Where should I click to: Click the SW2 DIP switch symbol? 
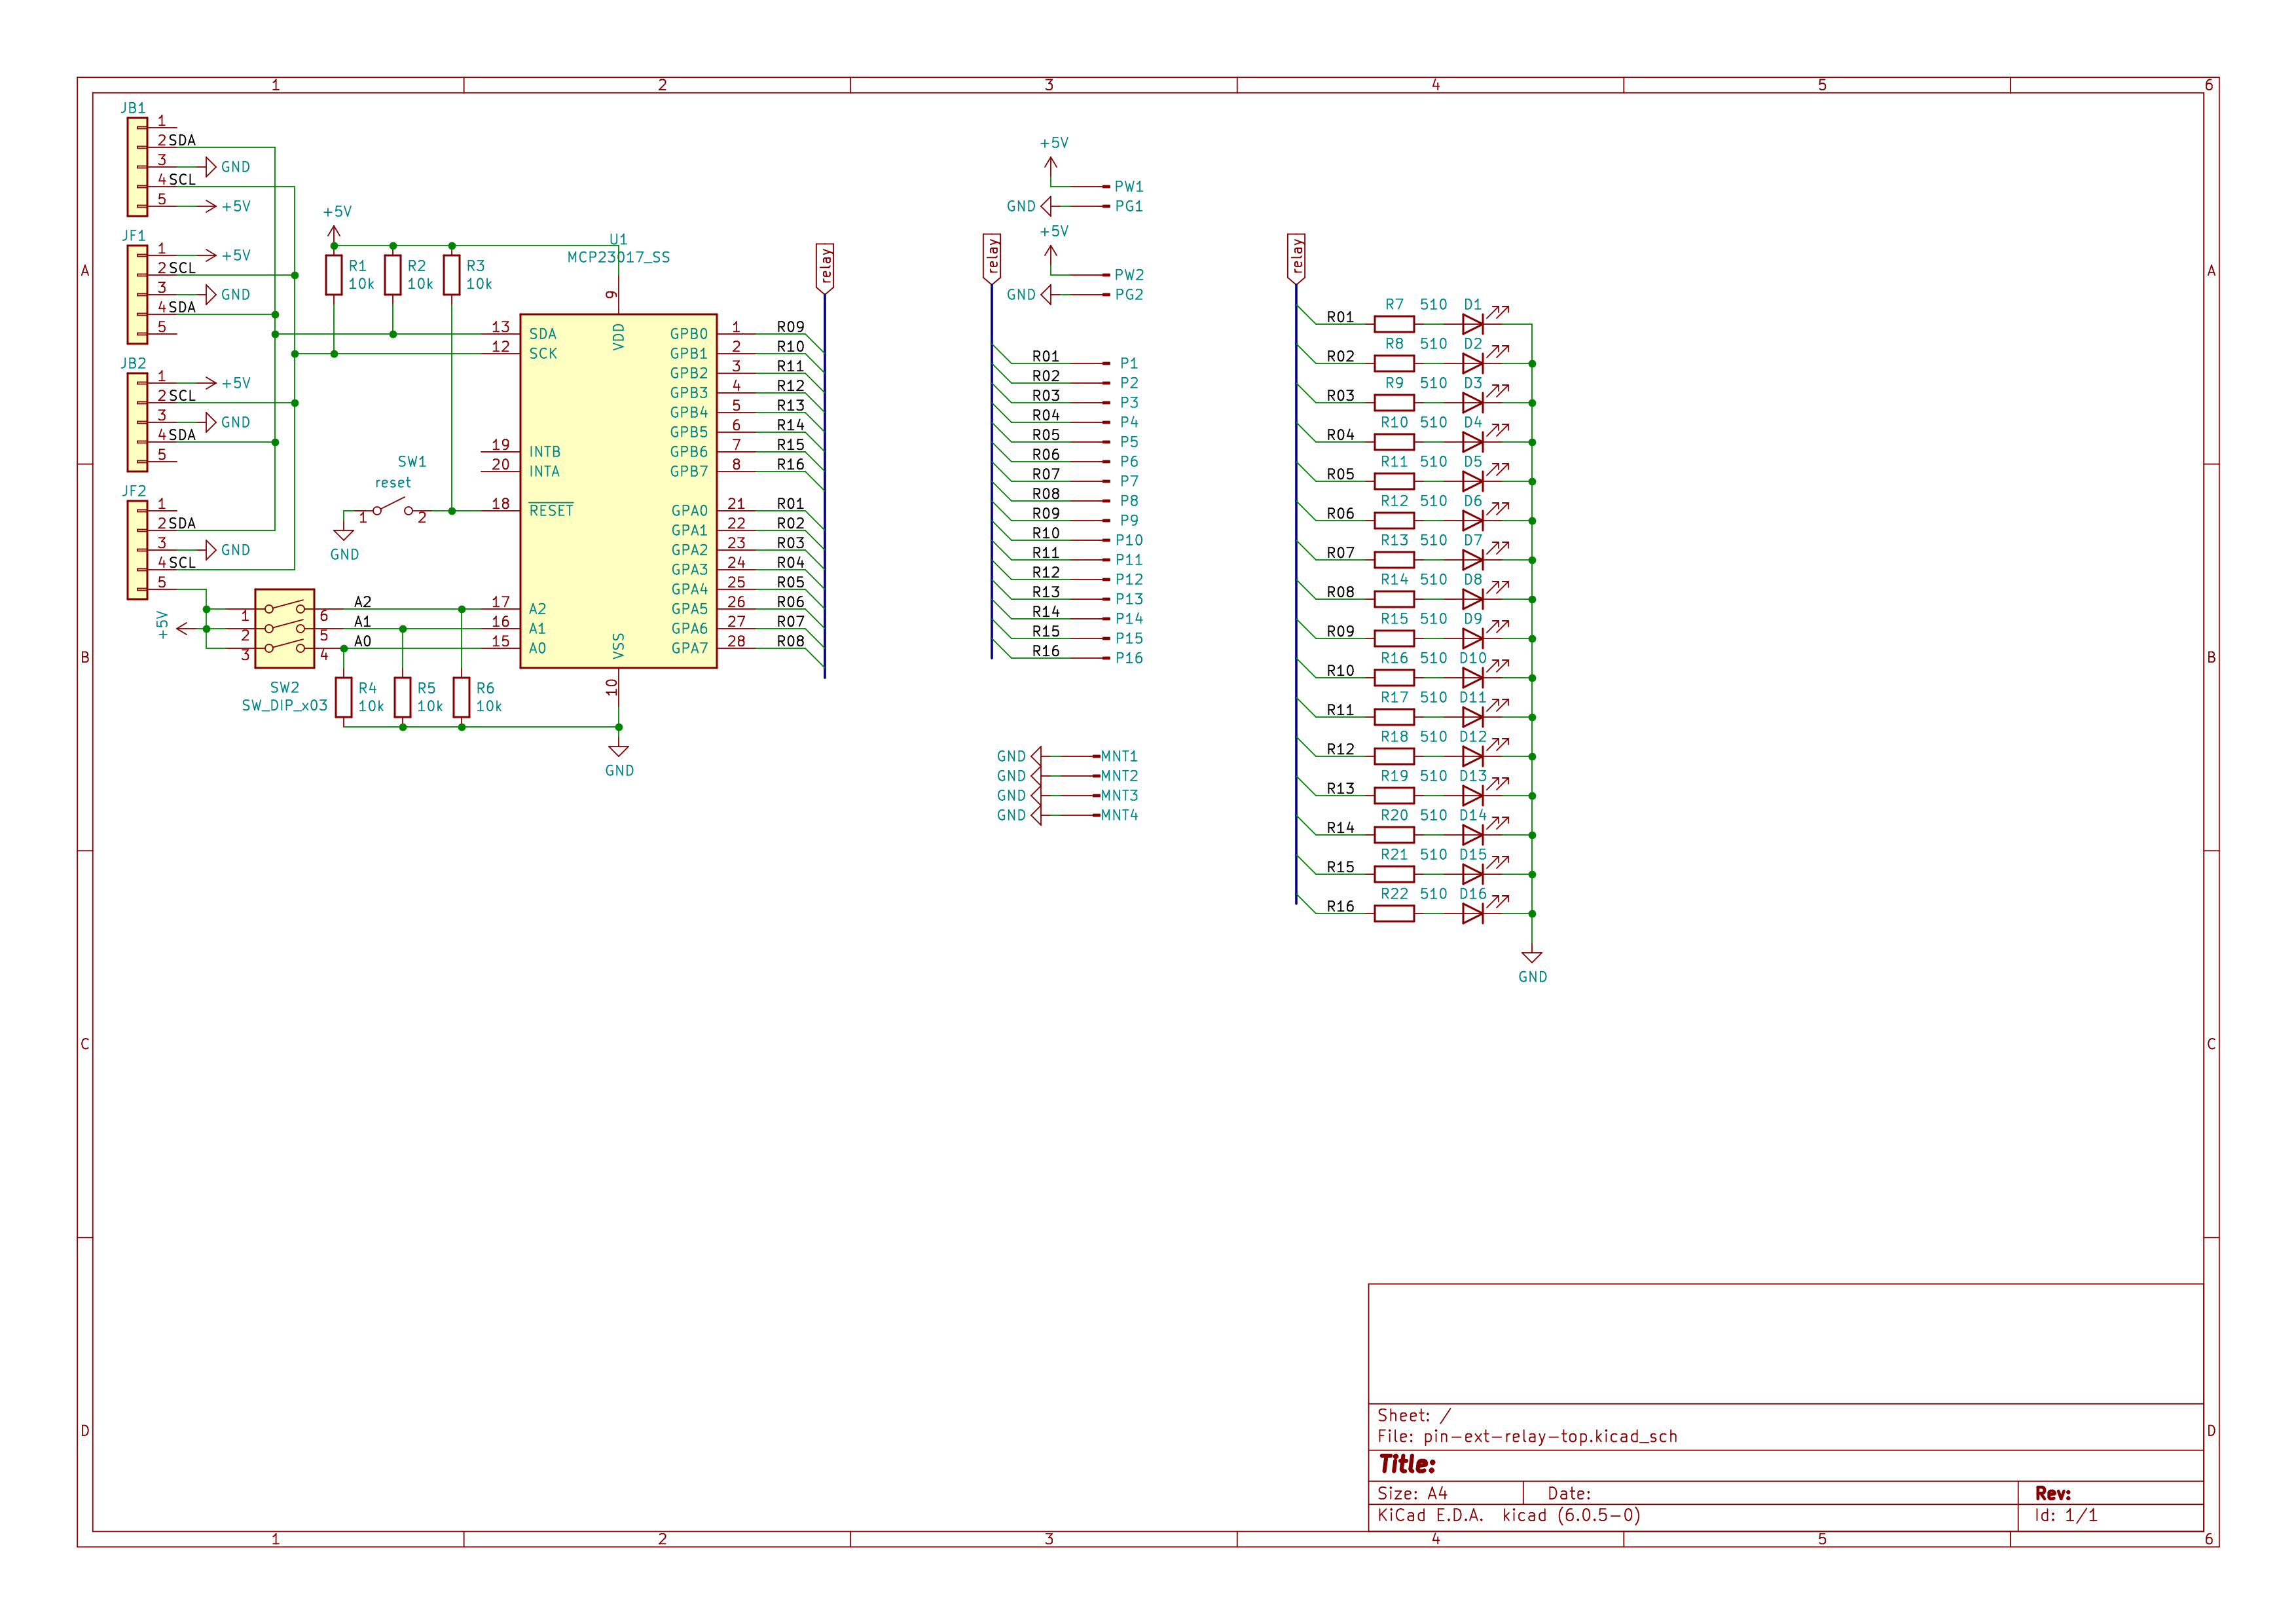point(285,628)
